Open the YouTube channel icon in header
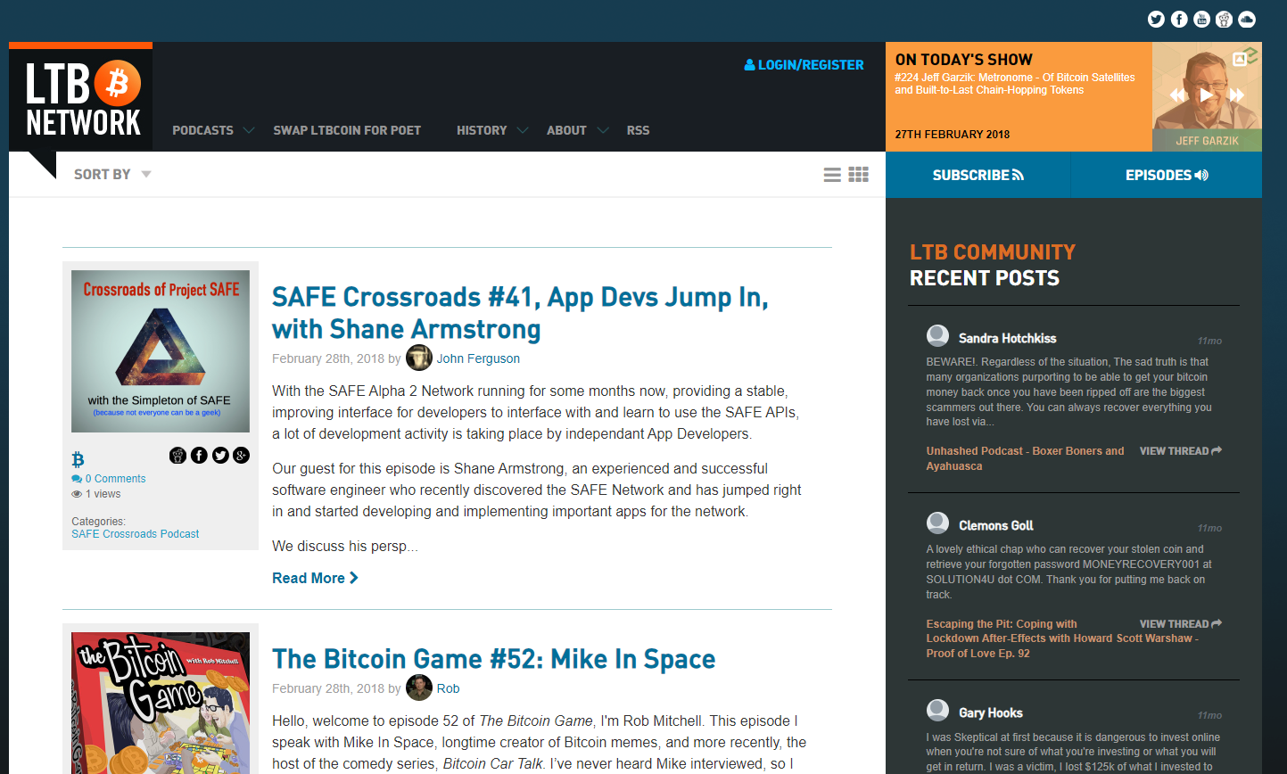 coord(1201,20)
